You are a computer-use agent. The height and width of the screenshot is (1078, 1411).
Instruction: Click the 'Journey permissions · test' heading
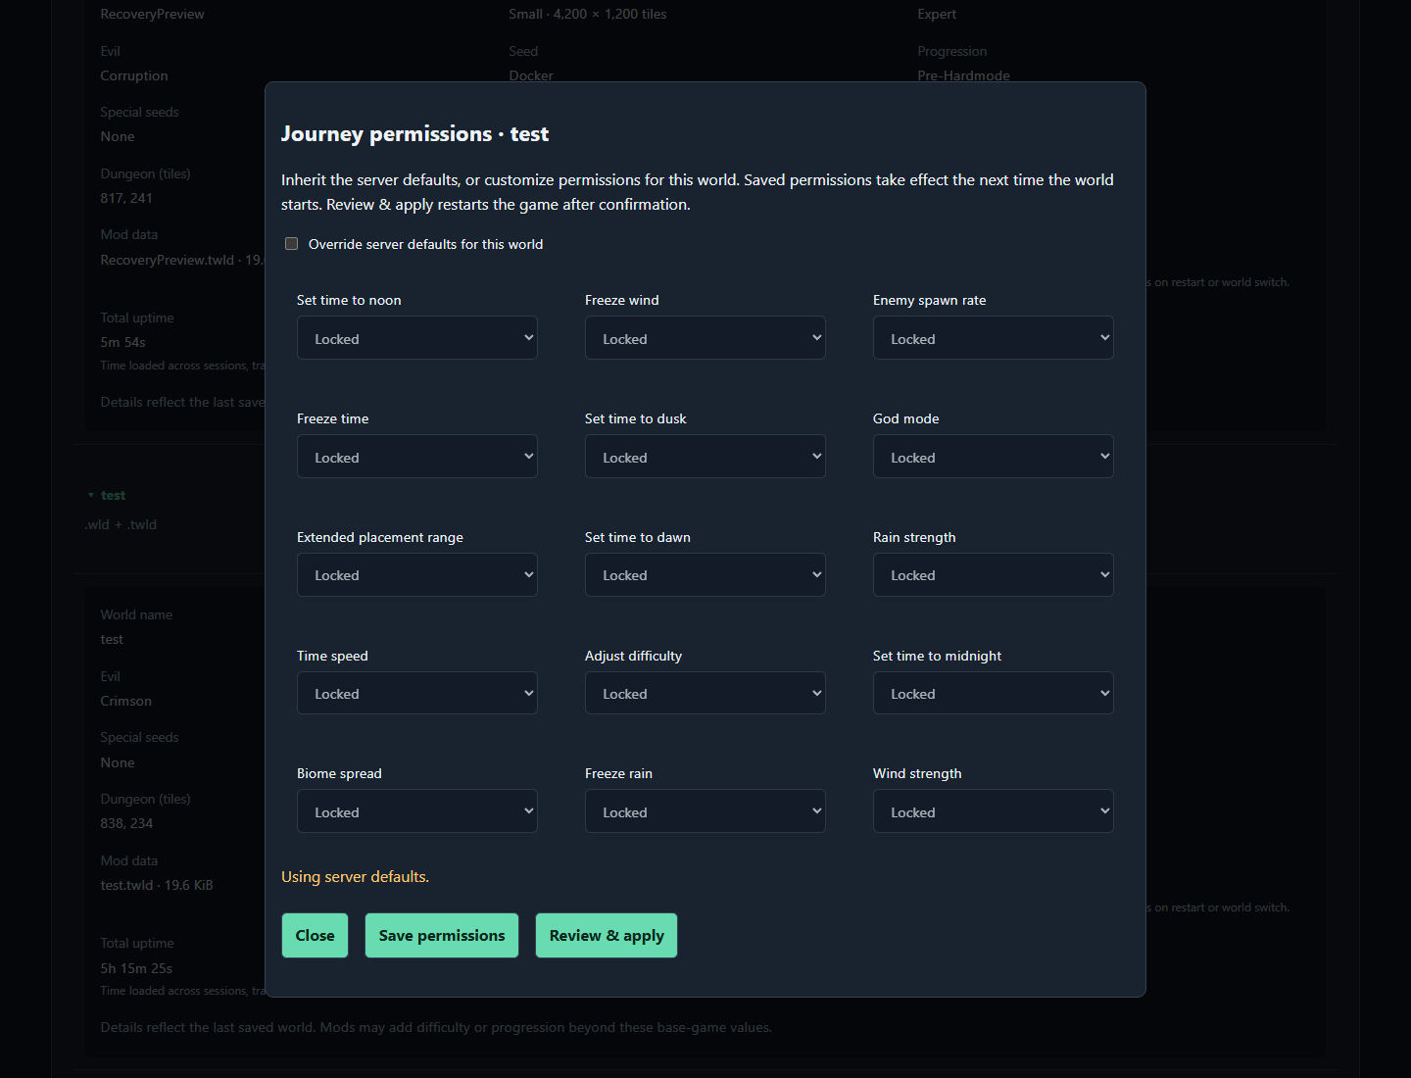point(414,134)
